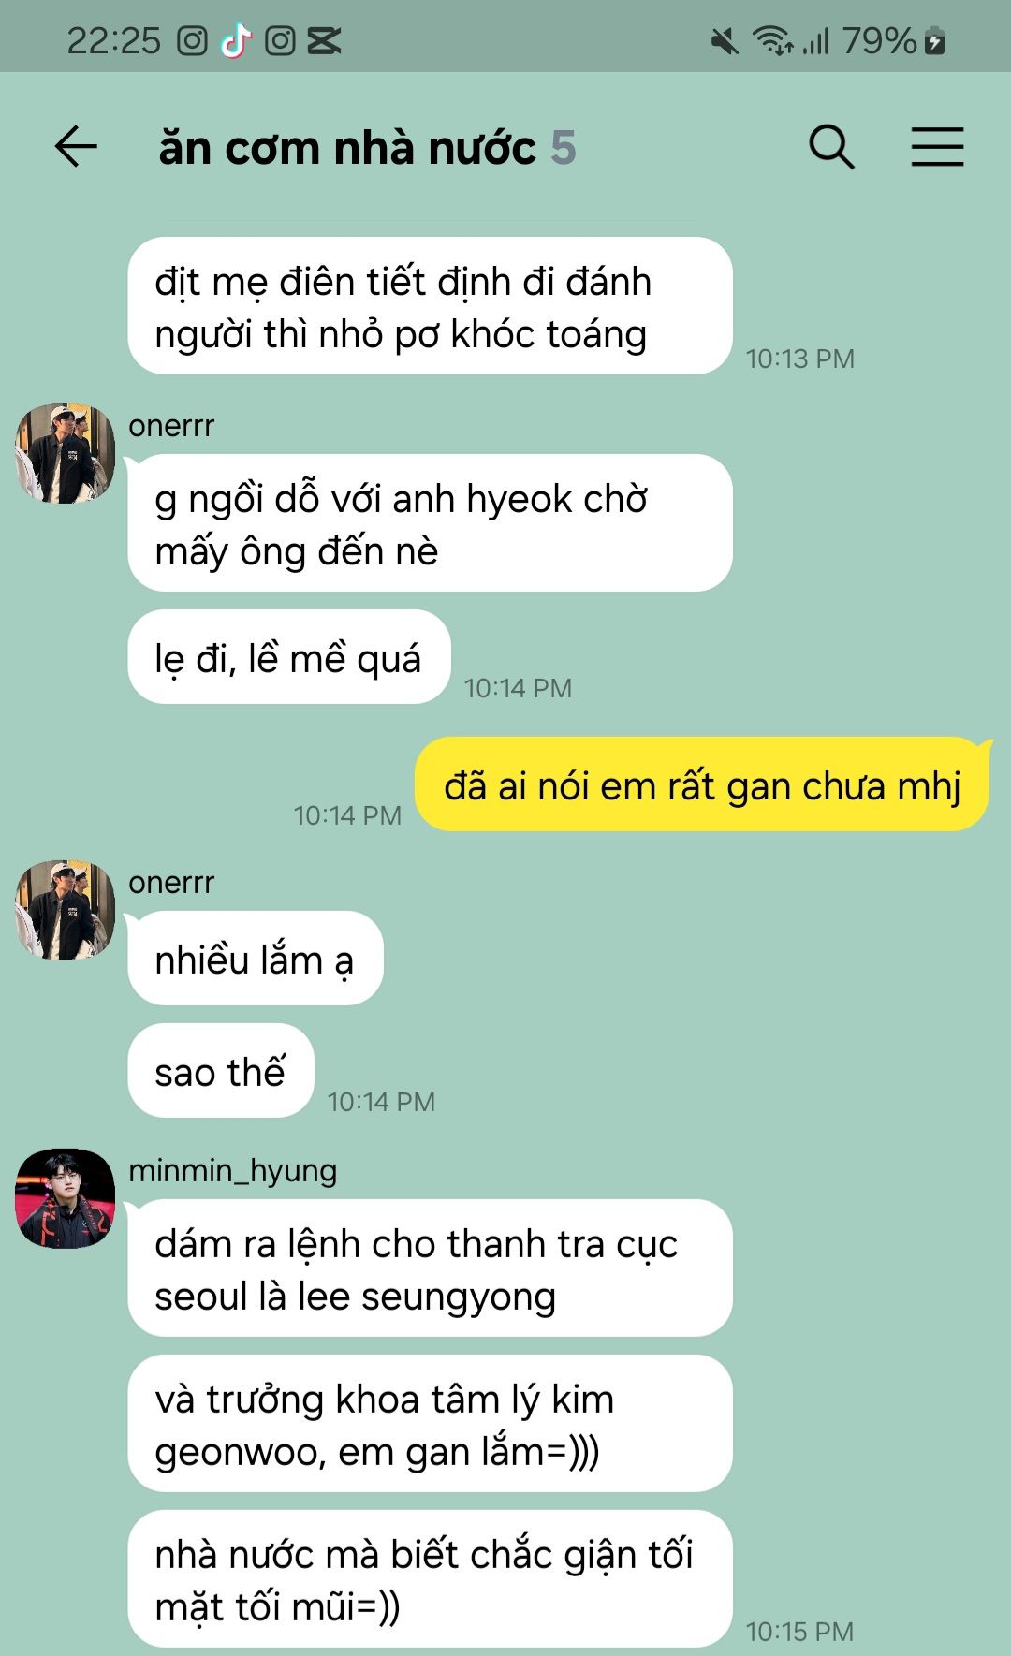Tap the TikTok notification icon
This screenshot has height=1656, width=1011.
tap(236, 40)
